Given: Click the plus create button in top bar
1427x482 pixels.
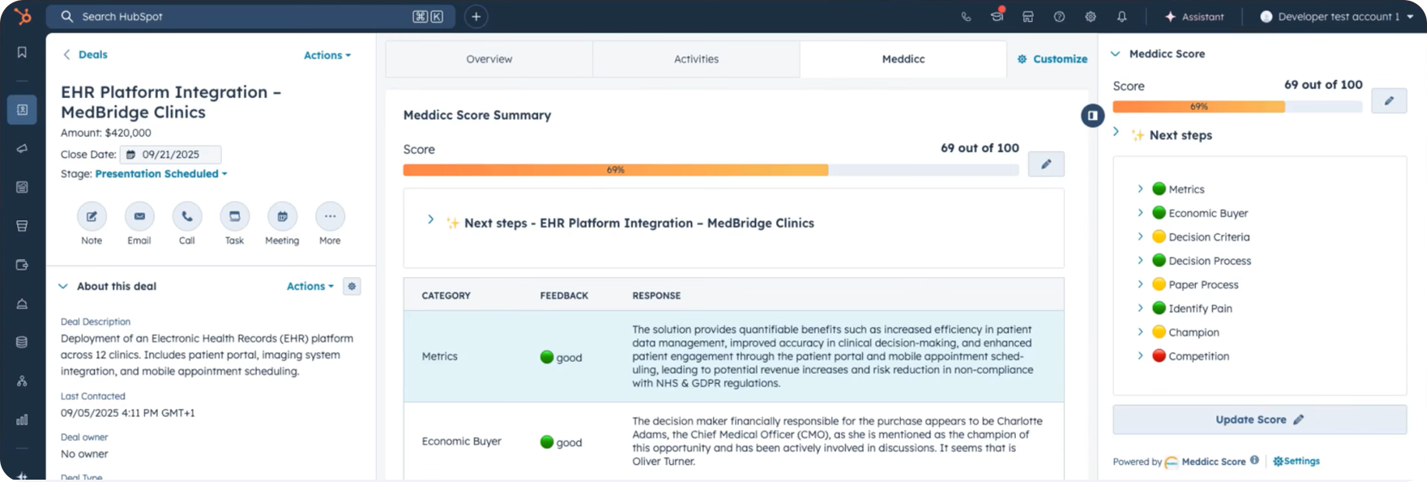Looking at the screenshot, I should 476,16.
